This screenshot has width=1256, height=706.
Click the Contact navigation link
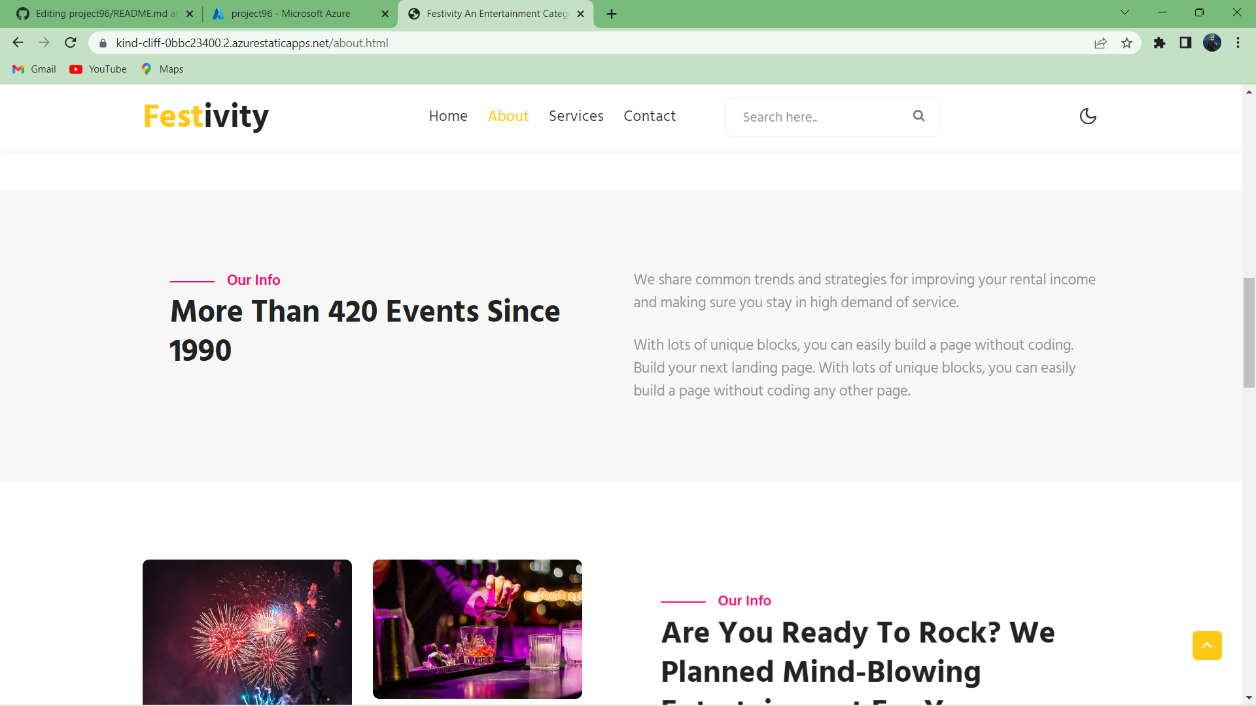[649, 116]
